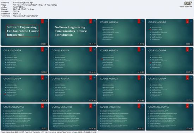This screenshot has height=133, width=194.
Task: View the frame captured at 00:00:36
Action: (24, 89)
